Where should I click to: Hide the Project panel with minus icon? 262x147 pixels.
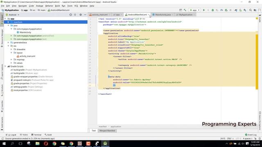[85, 15]
